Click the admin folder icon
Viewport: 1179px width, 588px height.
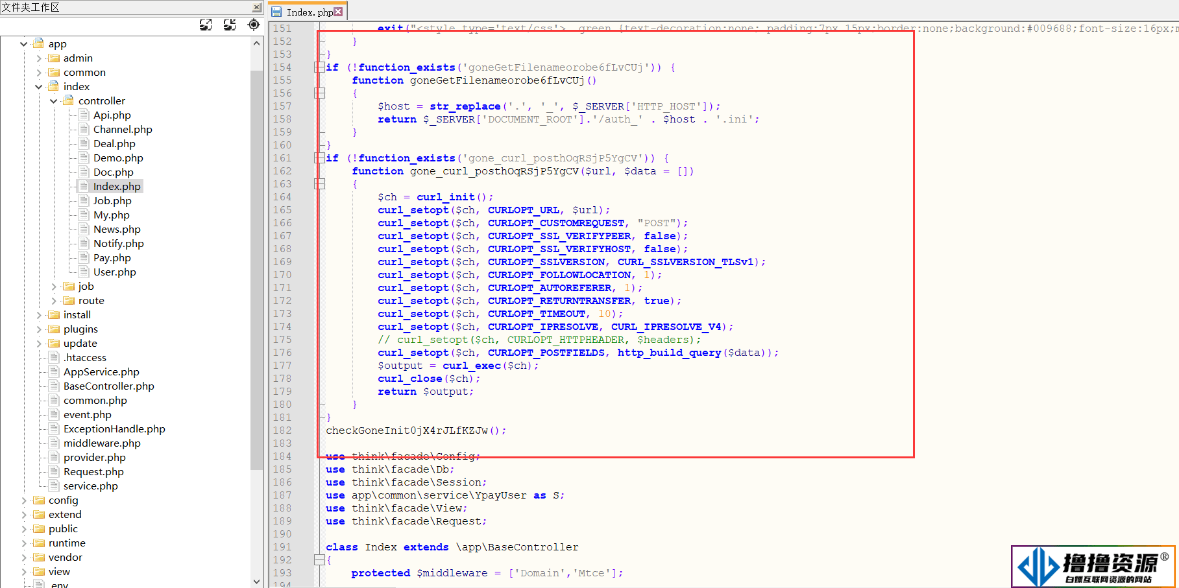pos(54,58)
